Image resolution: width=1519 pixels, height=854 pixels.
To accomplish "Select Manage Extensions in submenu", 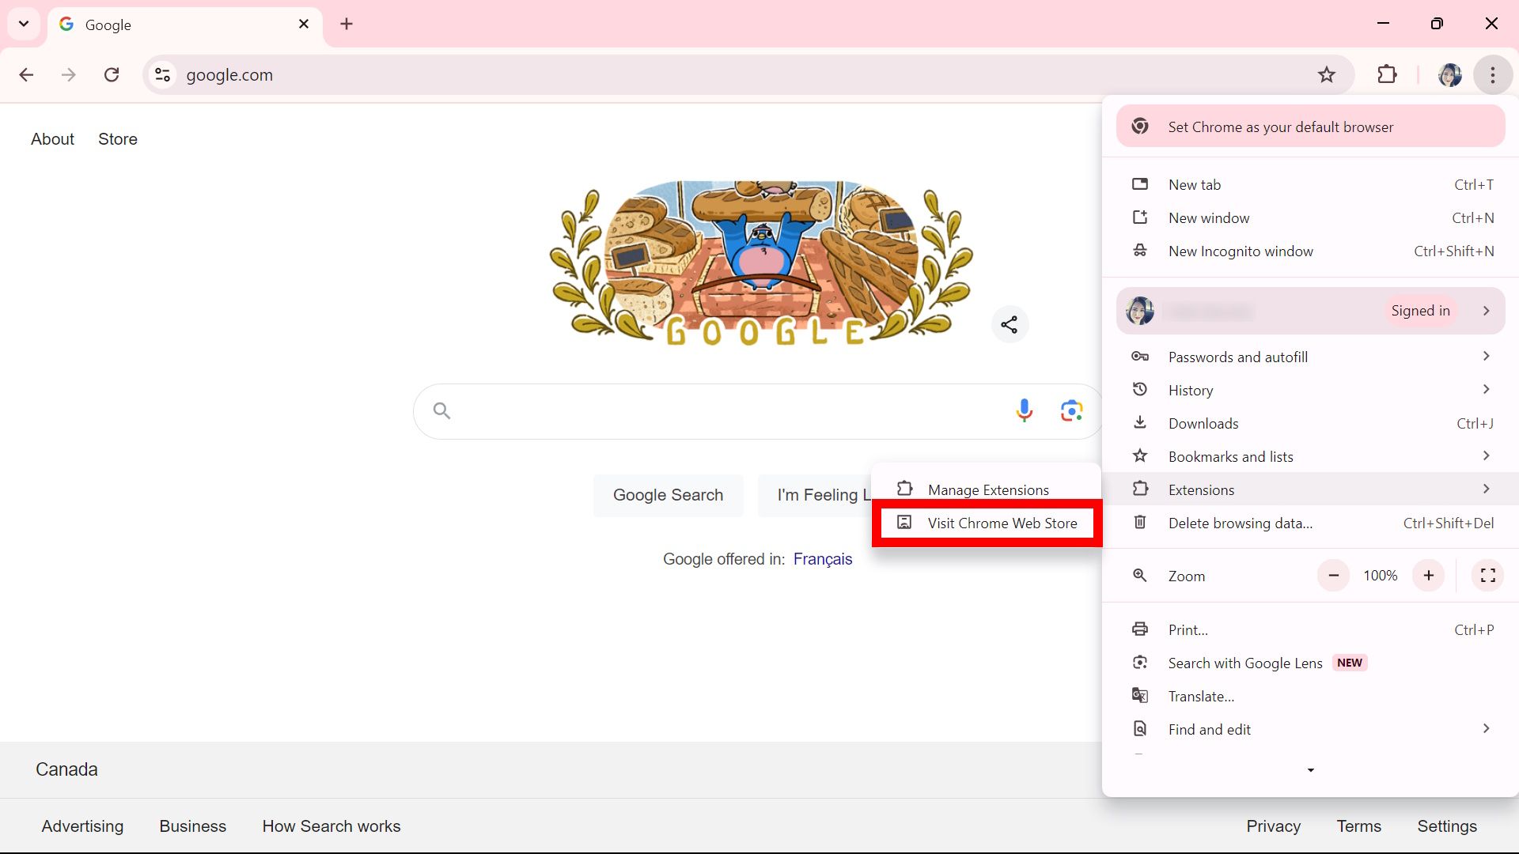I will pos(987,489).
